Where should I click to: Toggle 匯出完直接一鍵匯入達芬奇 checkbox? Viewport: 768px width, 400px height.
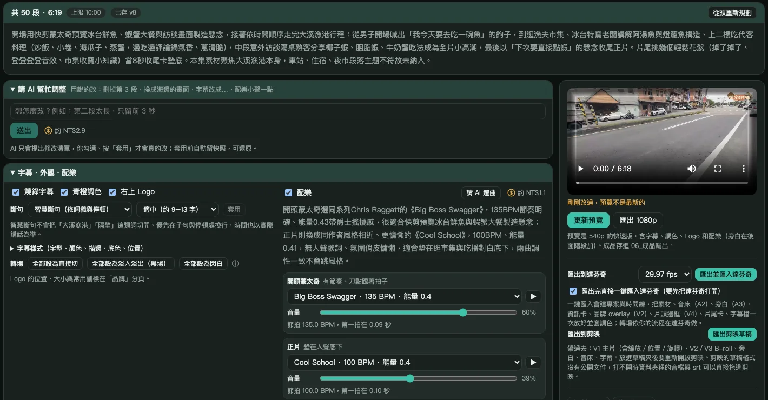pos(573,291)
